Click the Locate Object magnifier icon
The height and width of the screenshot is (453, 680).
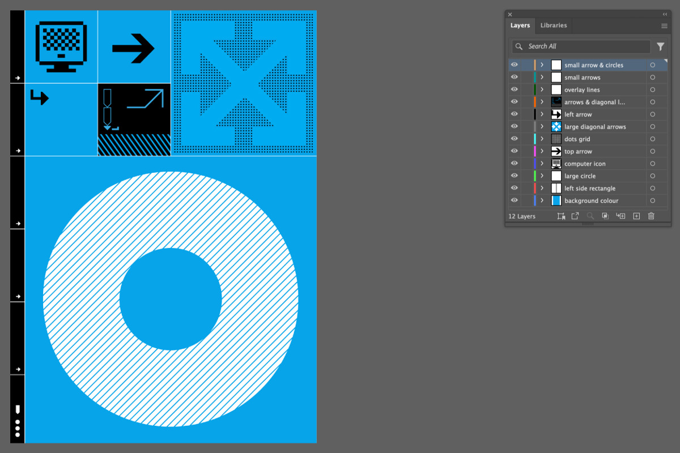coord(590,216)
